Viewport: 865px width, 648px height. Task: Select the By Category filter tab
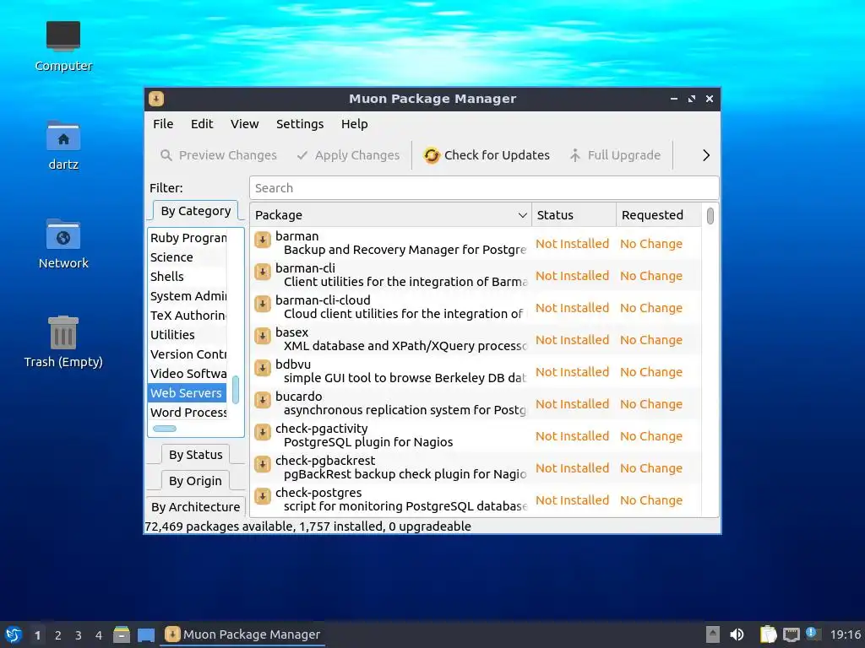(x=195, y=211)
